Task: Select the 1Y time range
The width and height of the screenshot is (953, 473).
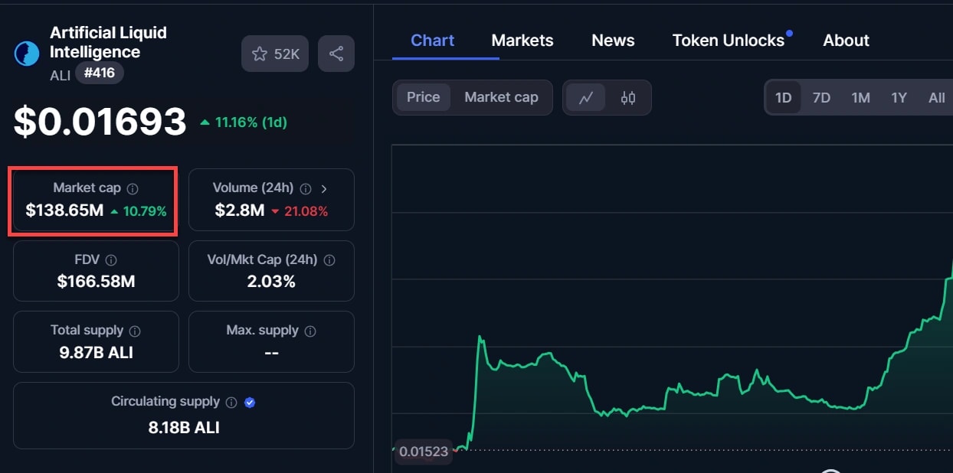Action: (x=899, y=98)
